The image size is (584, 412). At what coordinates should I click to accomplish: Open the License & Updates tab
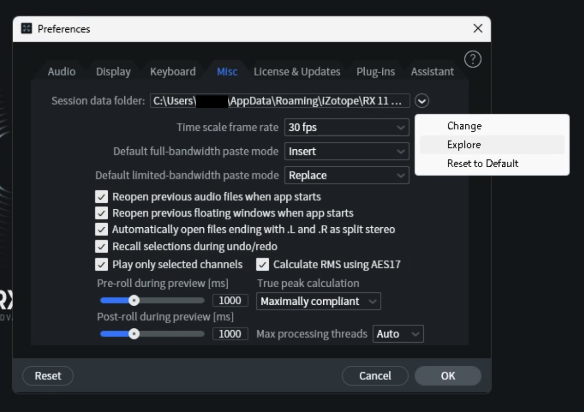pos(297,72)
